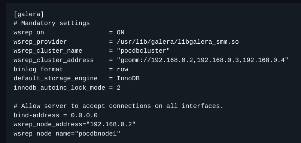Click the InnoDB value
The image size is (301, 143).
pos(128,78)
